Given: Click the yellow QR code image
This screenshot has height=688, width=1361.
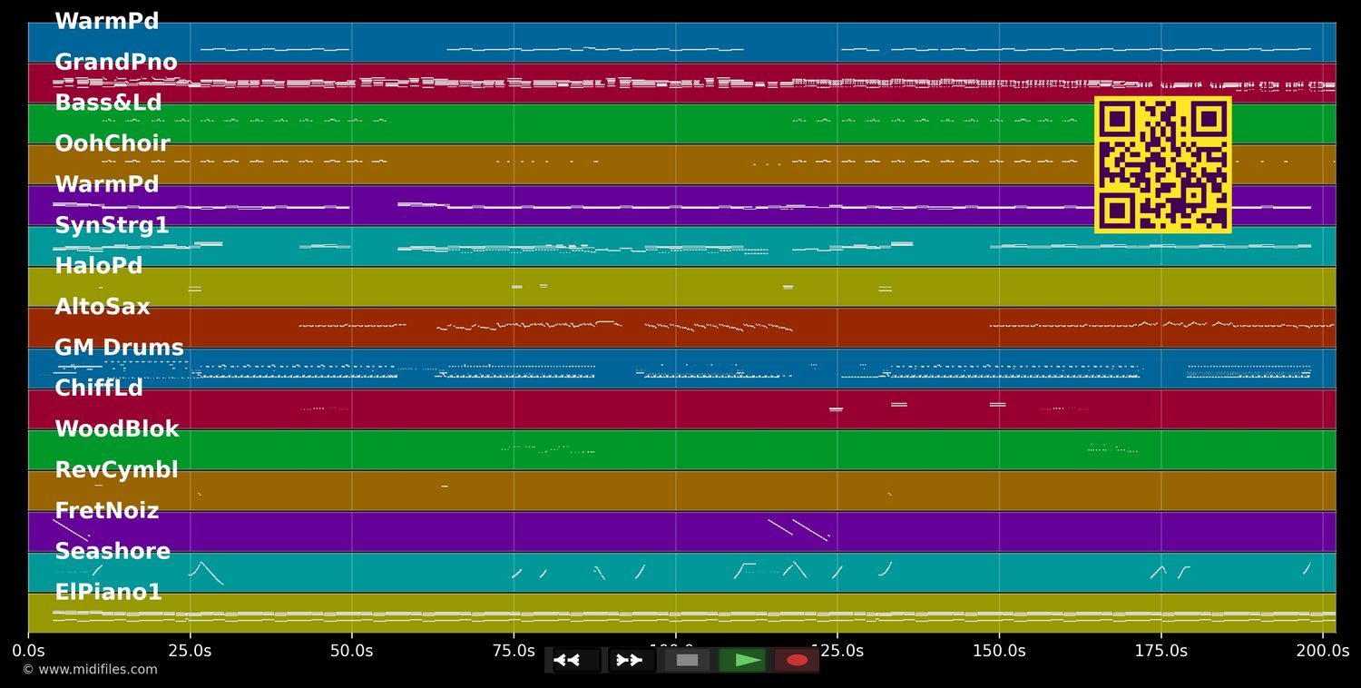Looking at the screenshot, I should click(1162, 165).
